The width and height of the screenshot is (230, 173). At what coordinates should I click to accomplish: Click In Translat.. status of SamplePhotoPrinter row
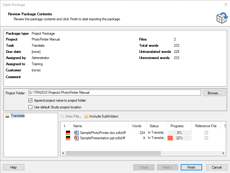157,132
